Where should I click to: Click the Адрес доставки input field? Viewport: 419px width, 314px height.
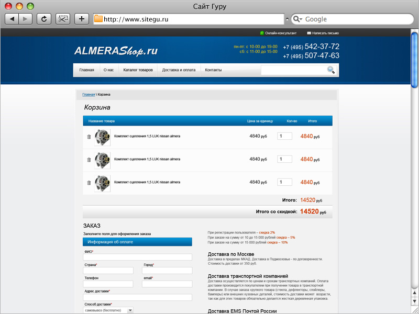click(137, 297)
